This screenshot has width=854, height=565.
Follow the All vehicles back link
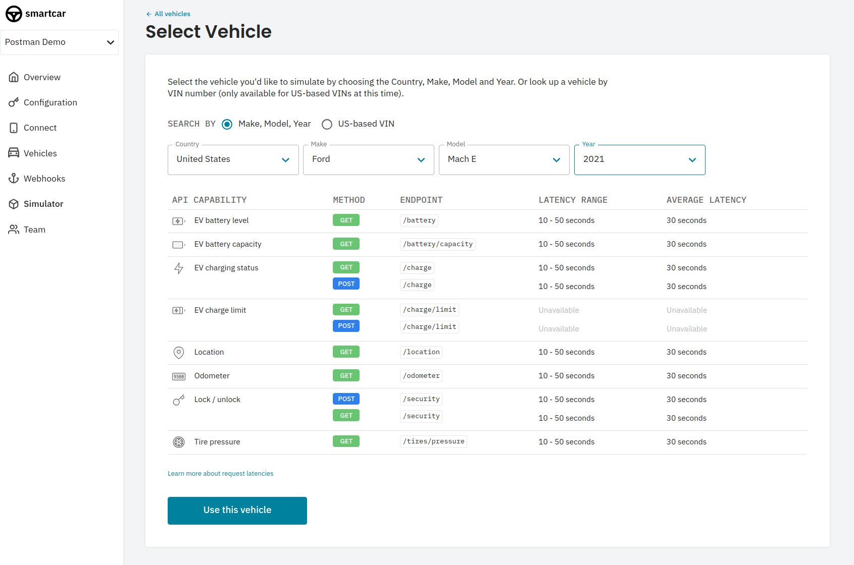point(172,14)
